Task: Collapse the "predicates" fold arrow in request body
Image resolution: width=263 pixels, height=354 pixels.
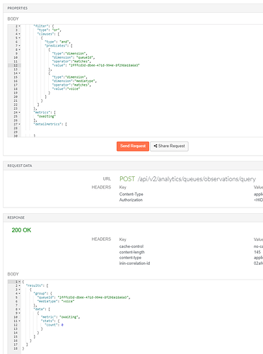Action: coord(20,46)
